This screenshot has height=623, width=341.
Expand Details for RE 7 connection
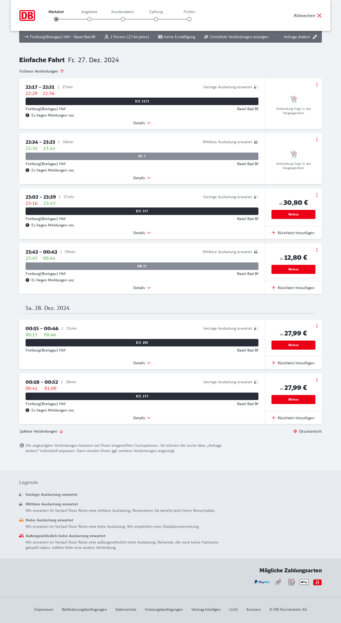coord(142,178)
